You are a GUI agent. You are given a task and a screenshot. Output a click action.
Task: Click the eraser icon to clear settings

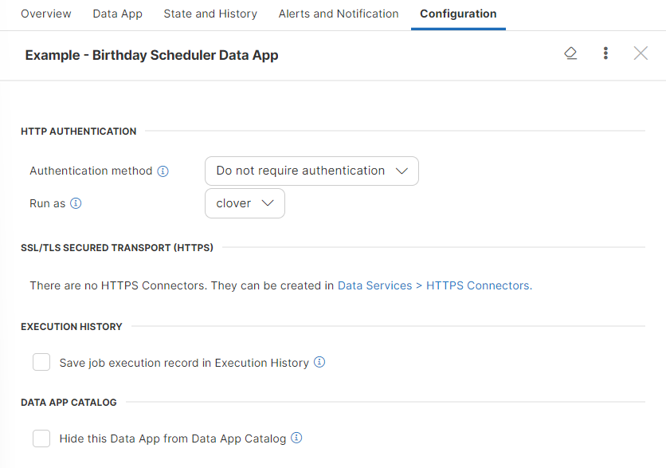pos(570,53)
